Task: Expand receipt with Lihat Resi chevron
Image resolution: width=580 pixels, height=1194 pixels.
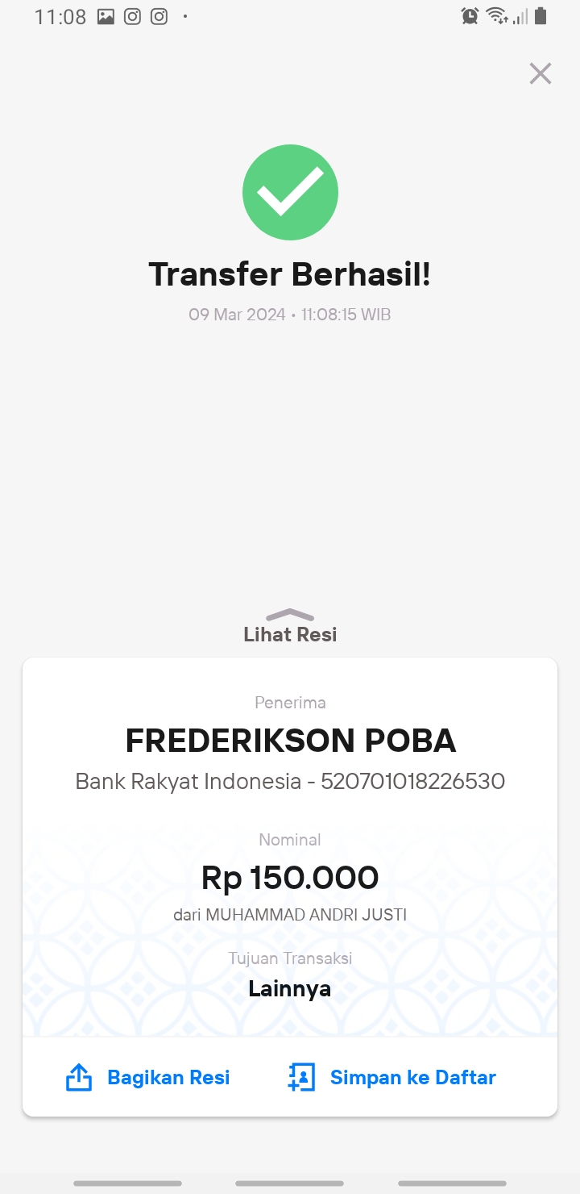Action: [290, 615]
